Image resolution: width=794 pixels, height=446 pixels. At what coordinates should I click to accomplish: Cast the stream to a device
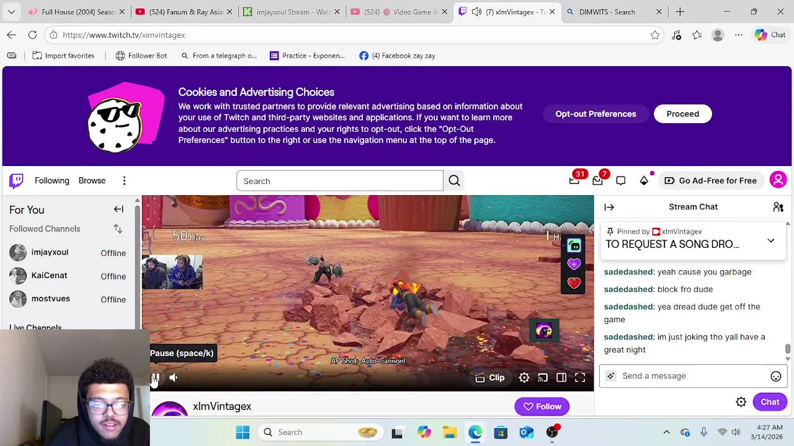point(543,378)
